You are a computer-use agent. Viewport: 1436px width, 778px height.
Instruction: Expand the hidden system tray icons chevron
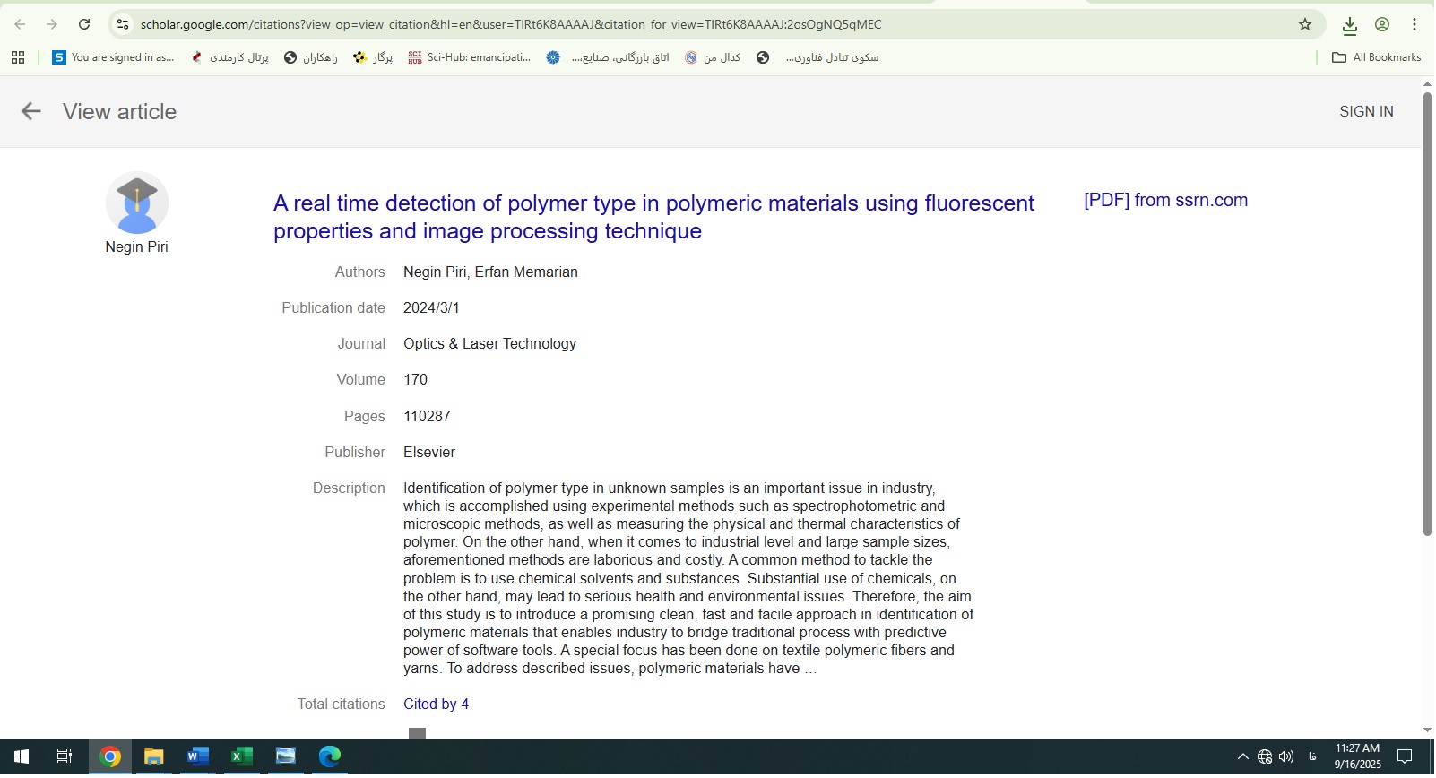click(1242, 757)
